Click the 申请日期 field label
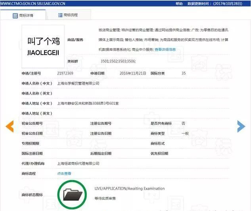The image size is (251, 211). click(x=98, y=74)
